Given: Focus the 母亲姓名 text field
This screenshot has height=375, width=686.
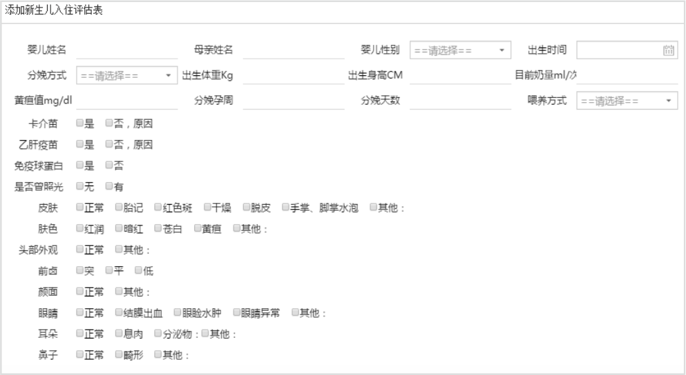Looking at the screenshot, I should 293,50.
